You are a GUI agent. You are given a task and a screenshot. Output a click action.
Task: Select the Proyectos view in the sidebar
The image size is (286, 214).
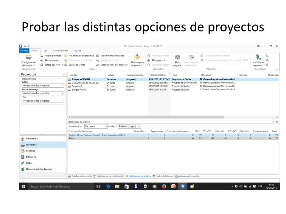pos(43,145)
